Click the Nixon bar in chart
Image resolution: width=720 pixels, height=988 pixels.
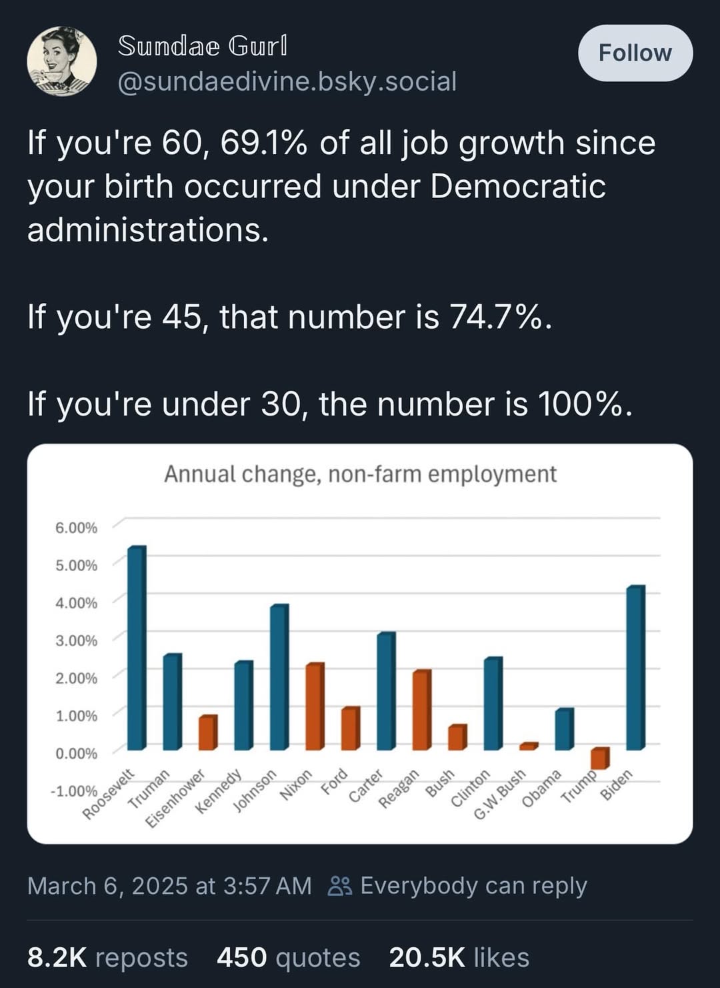click(314, 706)
